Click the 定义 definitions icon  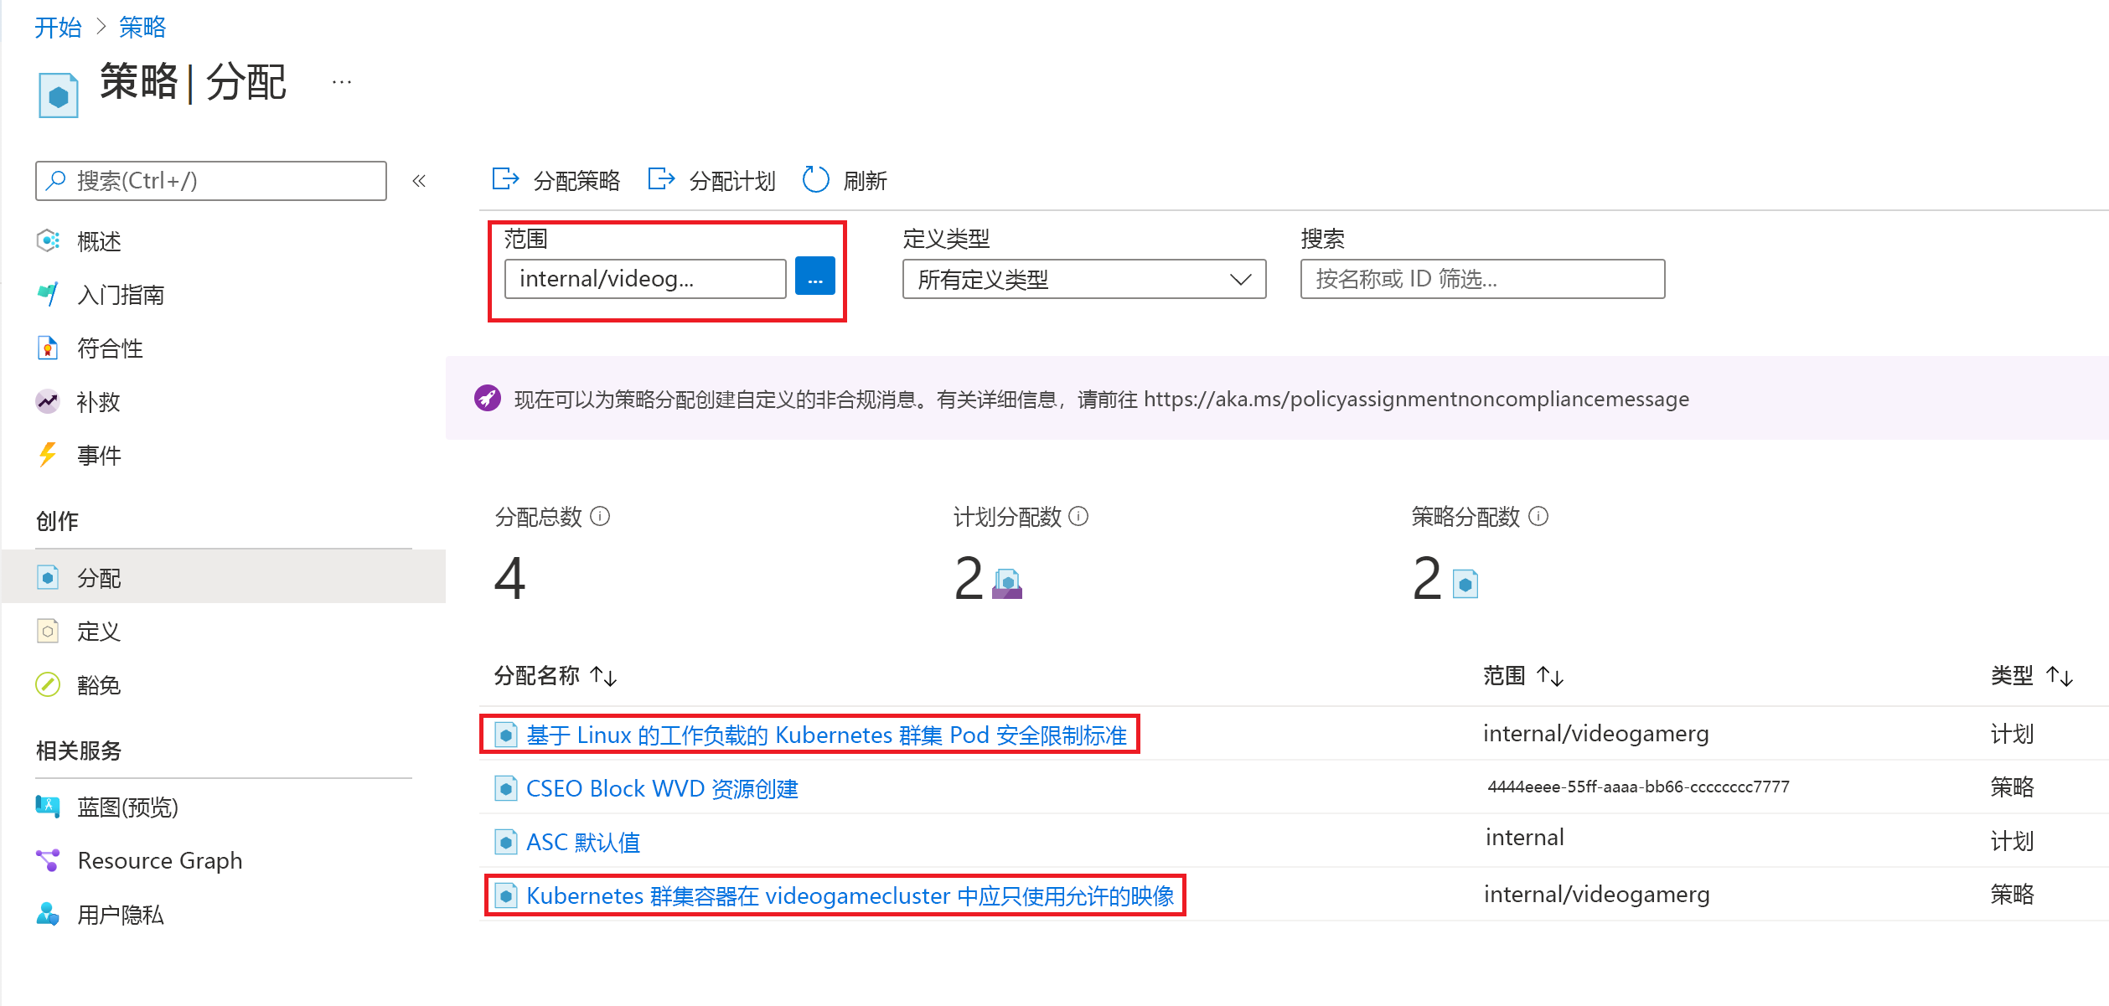point(49,631)
